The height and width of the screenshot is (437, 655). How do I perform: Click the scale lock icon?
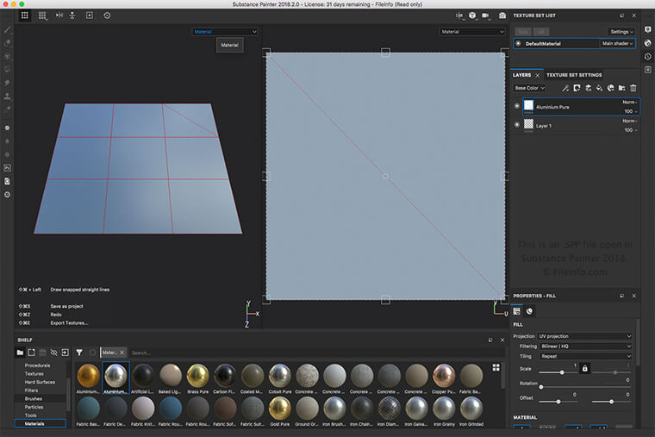(x=585, y=369)
